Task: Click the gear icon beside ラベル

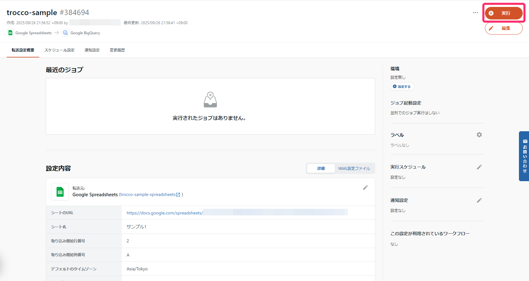Action: pos(479,135)
